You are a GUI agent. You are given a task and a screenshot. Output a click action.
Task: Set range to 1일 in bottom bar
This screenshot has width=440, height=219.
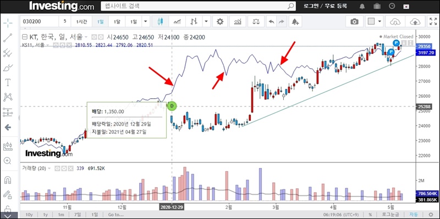point(95,215)
